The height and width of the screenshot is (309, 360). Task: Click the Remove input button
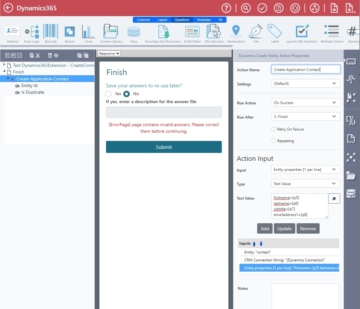[x=308, y=229]
